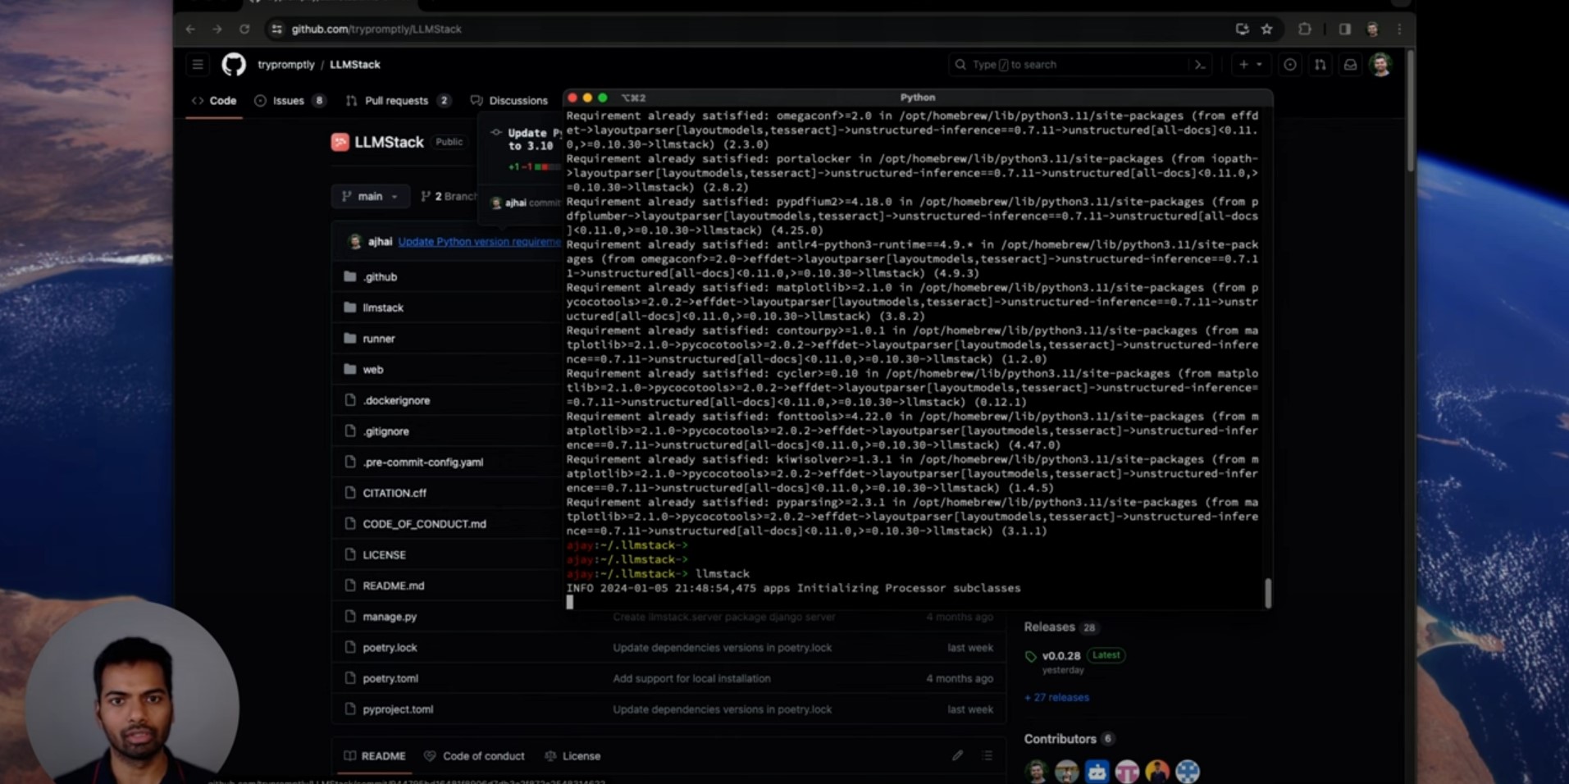Bookmark this page with the star icon
Viewport: 1569px width, 784px height.
1267,29
